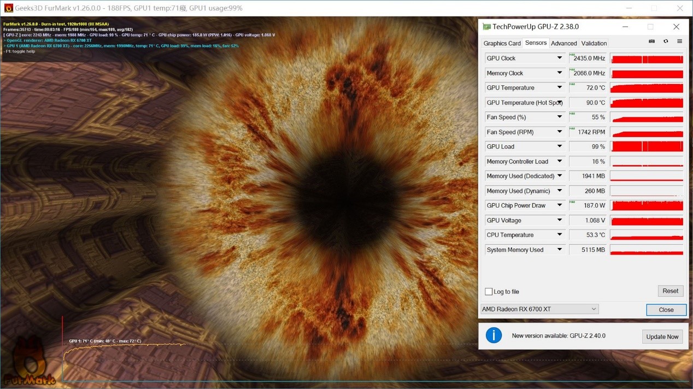Minimize the FurMark window
This screenshot has height=389, width=693.
tap(629, 8)
